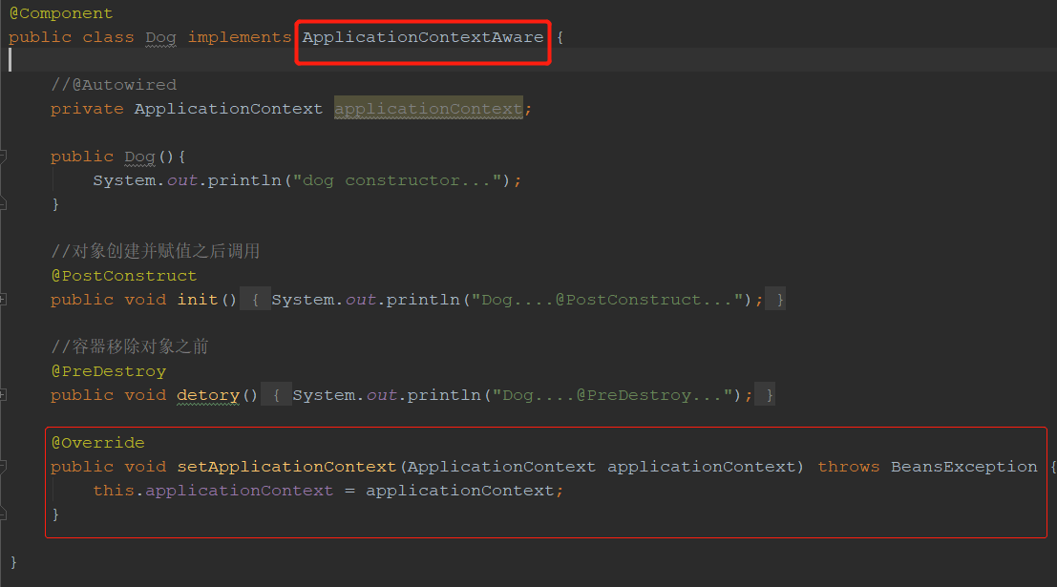Click the implements keyword
Screen dimensions: 1057x587
pyautogui.click(x=240, y=38)
